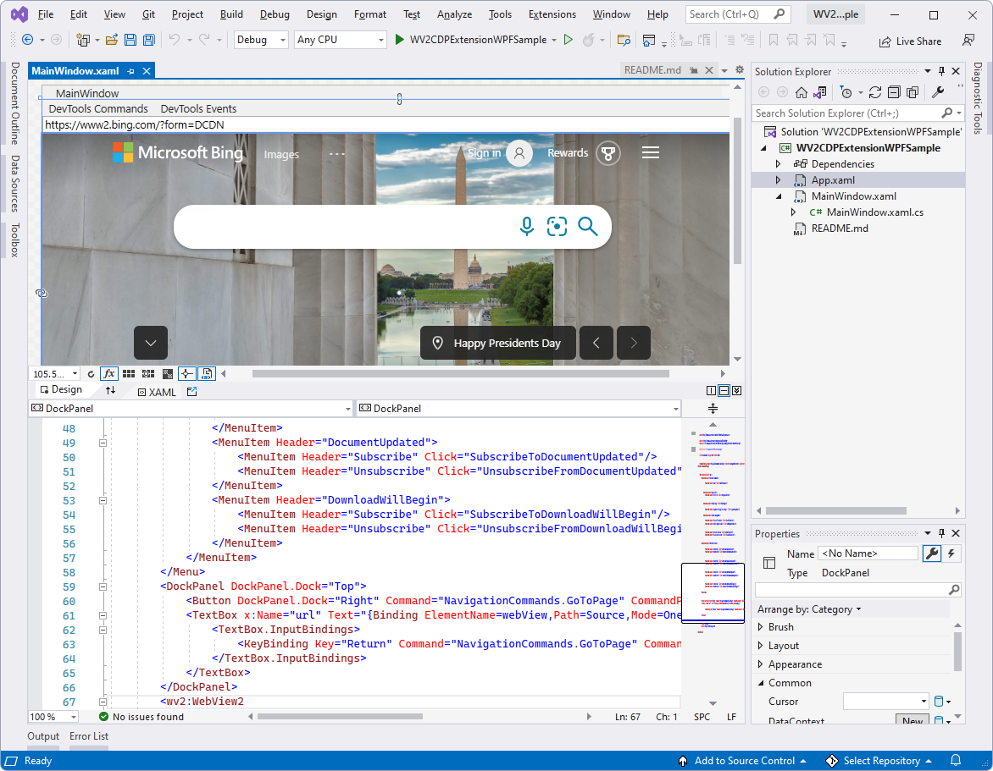Open XAML in a popped-out window
The height and width of the screenshot is (771, 993).
point(191,391)
